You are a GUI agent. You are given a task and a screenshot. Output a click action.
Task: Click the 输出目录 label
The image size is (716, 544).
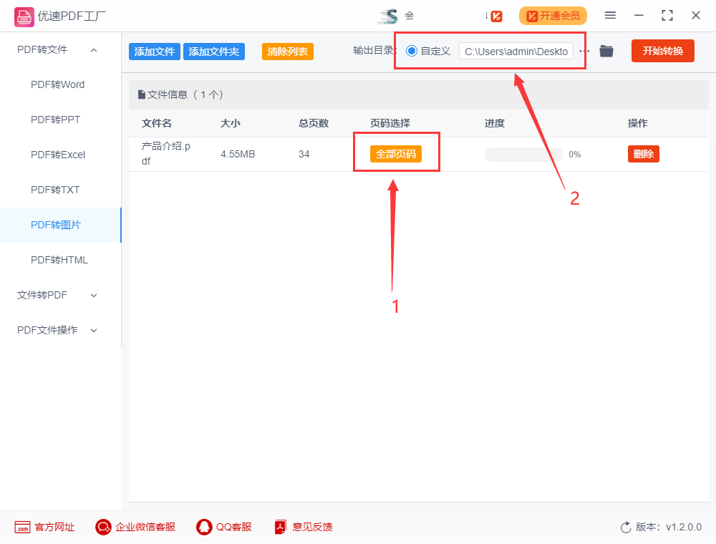click(374, 51)
